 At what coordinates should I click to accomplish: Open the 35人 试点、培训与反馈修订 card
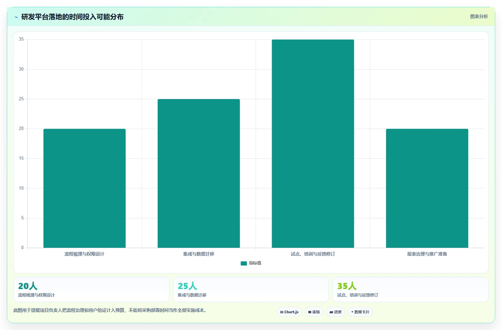[x=411, y=289]
